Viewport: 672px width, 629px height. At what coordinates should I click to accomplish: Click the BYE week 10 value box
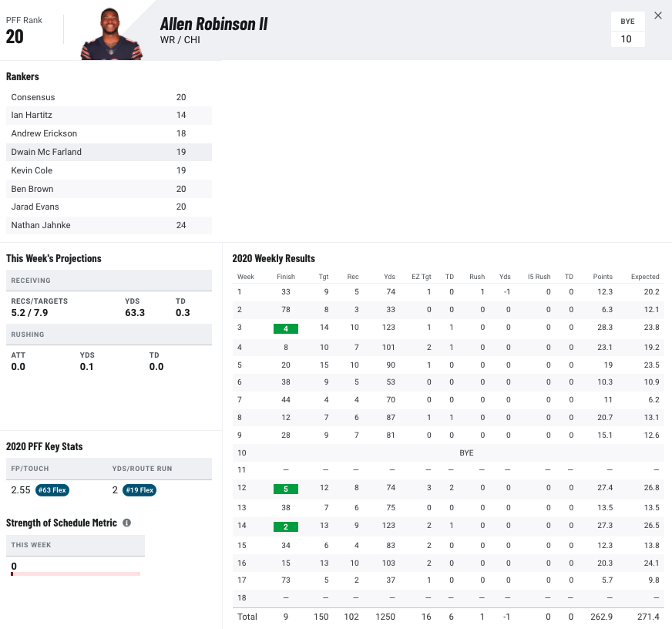(x=627, y=39)
